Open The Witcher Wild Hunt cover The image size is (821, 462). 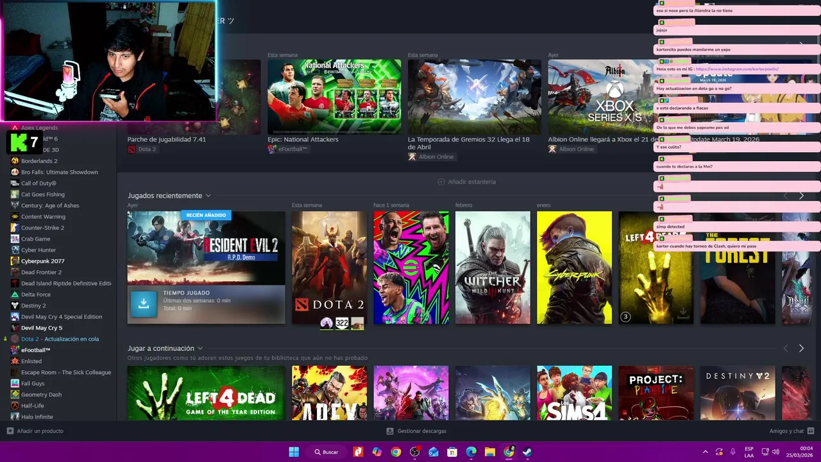tap(493, 268)
